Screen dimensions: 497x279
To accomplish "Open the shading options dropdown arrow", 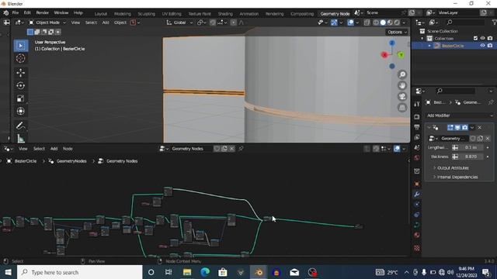I will click(x=404, y=22).
